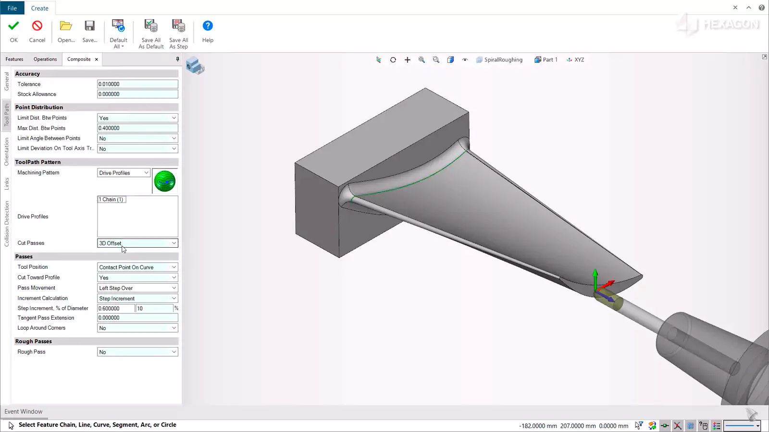Open a saved settings file
The height and width of the screenshot is (432, 769).
[66, 32]
